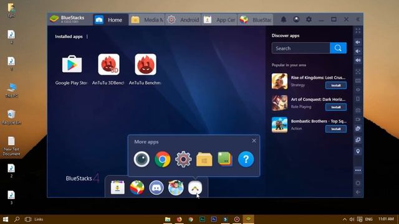
Task: Click the Discover apps search field
Action: pos(300,48)
